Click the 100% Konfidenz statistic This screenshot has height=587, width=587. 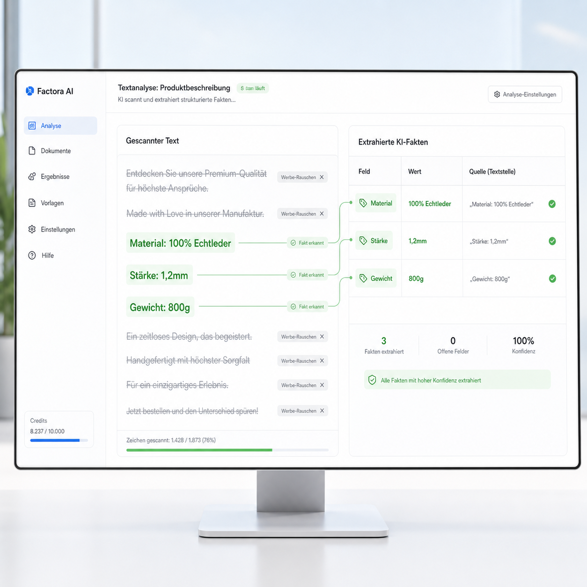click(523, 345)
